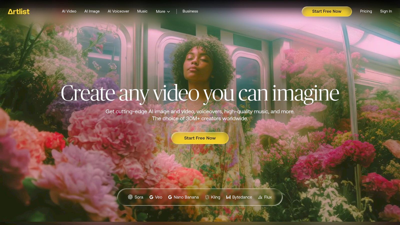Screen dimensions: 400x225
Task: Select the Sora model icon
Action: click(x=130, y=197)
